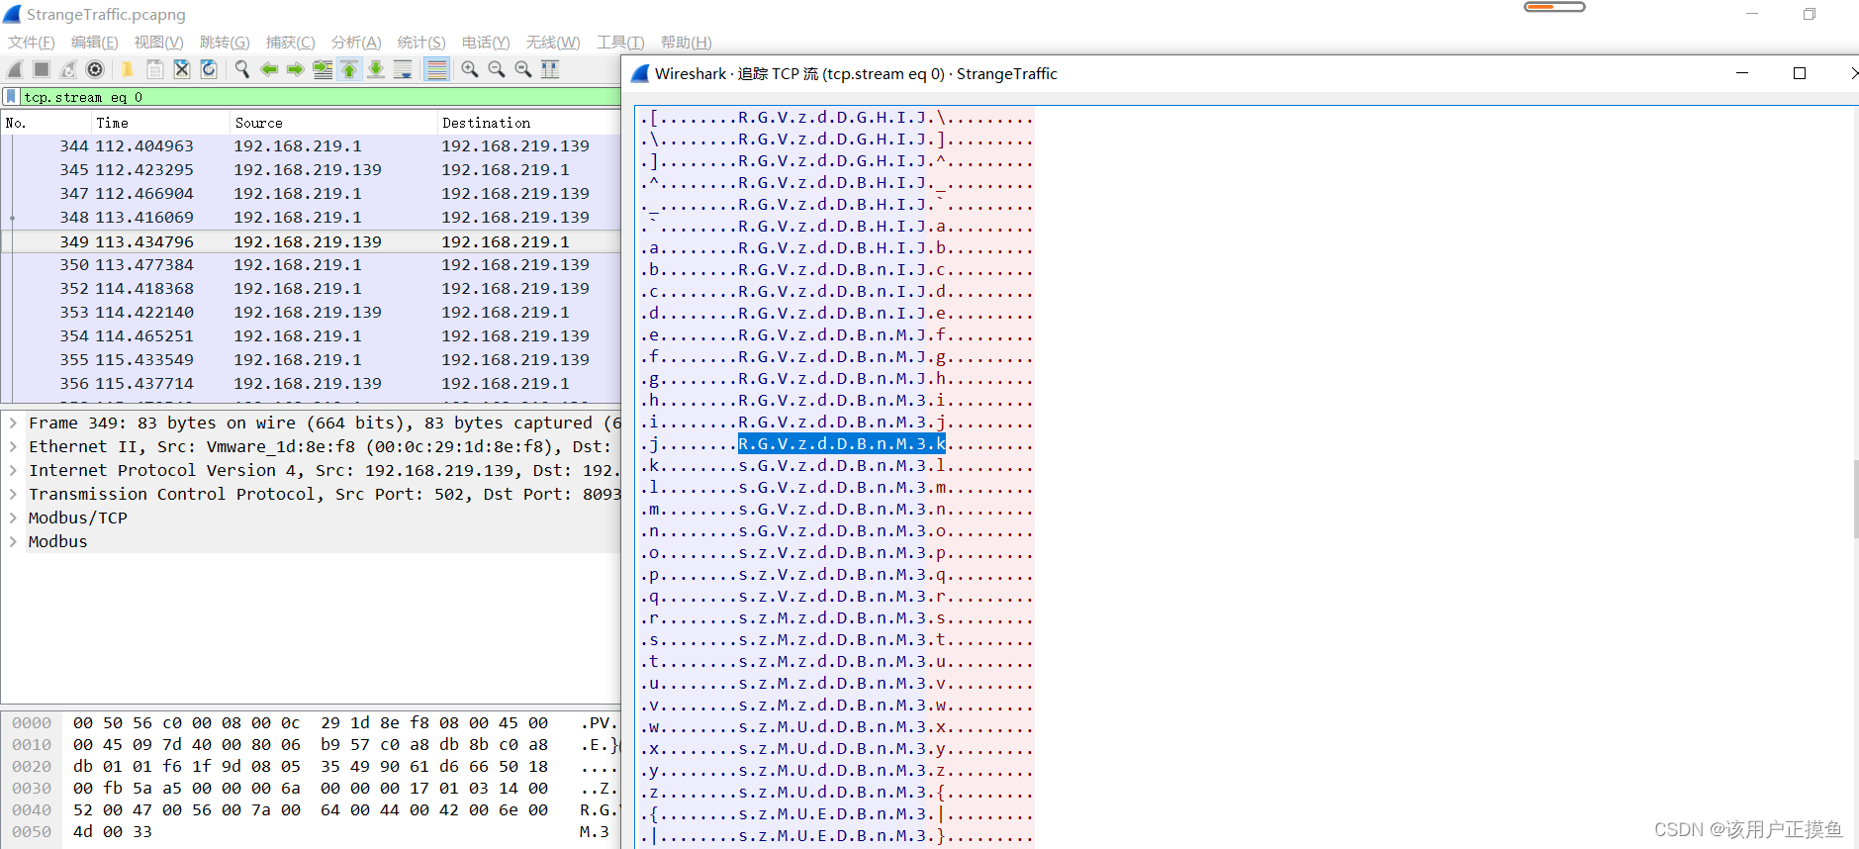Expand the Ethernet II tree node

13,446
